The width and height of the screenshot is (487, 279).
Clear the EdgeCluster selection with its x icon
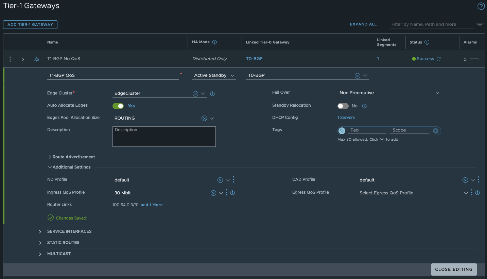tap(195, 93)
